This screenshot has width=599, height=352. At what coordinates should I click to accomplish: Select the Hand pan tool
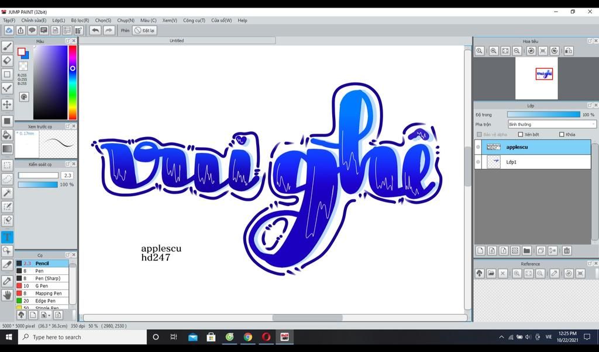pos(7,295)
